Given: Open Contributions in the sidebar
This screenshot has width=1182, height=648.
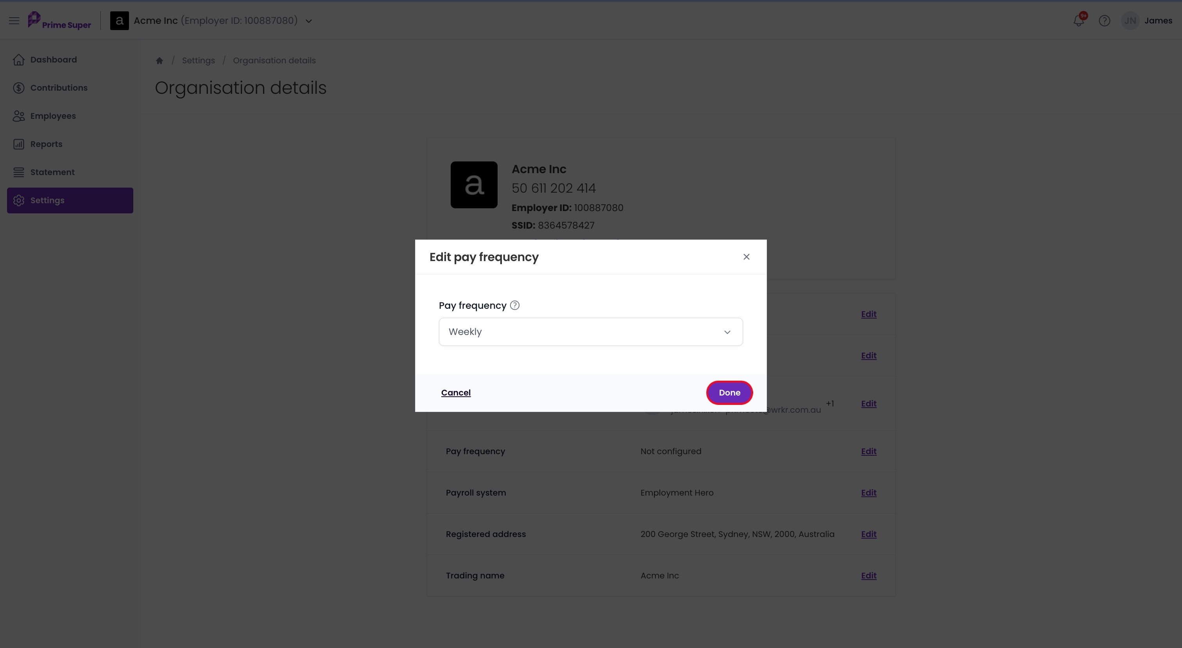Looking at the screenshot, I should pos(70,88).
